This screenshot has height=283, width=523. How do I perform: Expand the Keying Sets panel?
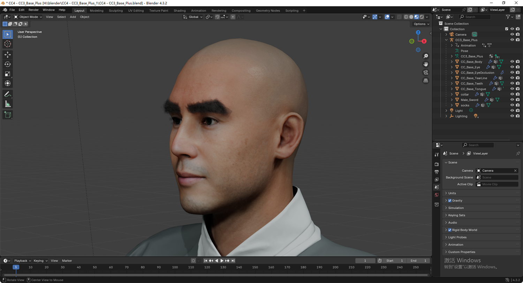(x=482, y=215)
